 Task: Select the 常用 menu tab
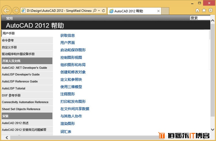coord(10,18)
